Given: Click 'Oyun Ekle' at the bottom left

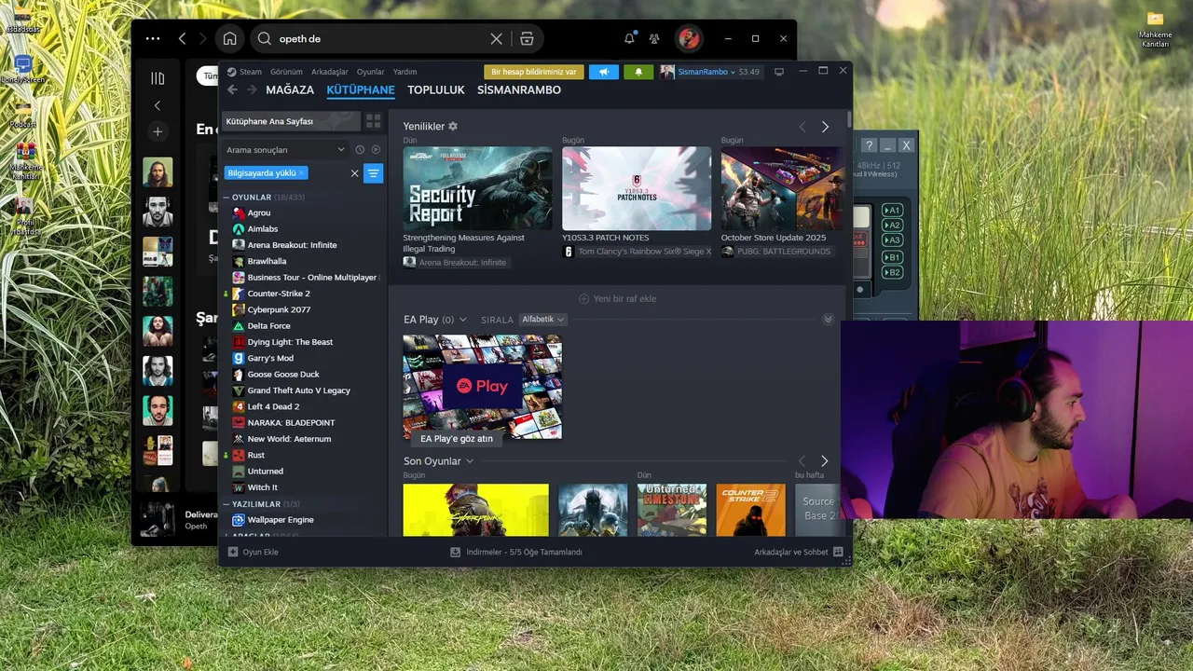Looking at the screenshot, I should [x=254, y=552].
